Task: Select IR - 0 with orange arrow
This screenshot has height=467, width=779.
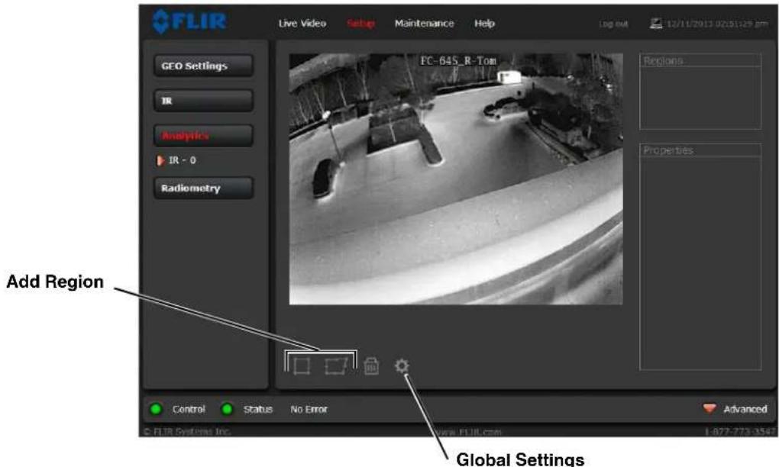Action: point(177,160)
